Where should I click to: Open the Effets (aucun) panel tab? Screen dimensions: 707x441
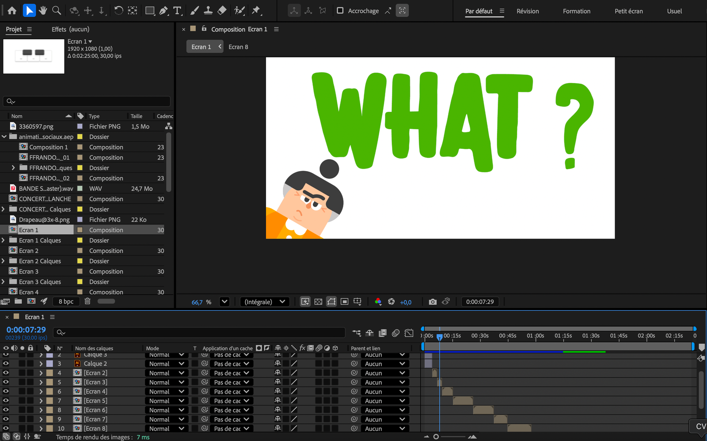[70, 29]
